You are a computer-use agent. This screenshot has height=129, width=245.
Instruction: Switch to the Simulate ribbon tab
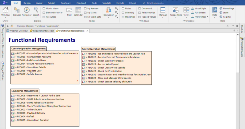(107, 3)
